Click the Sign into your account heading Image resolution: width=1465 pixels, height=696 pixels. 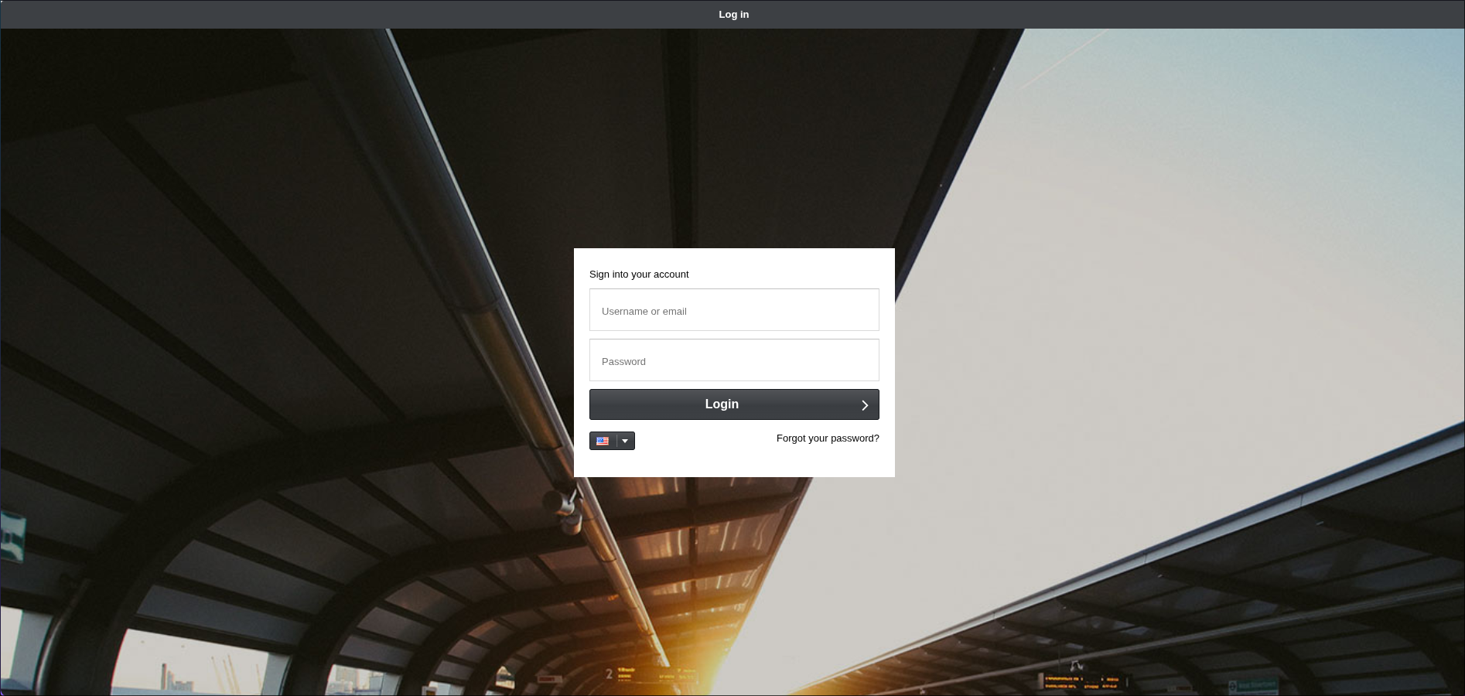[x=638, y=275]
